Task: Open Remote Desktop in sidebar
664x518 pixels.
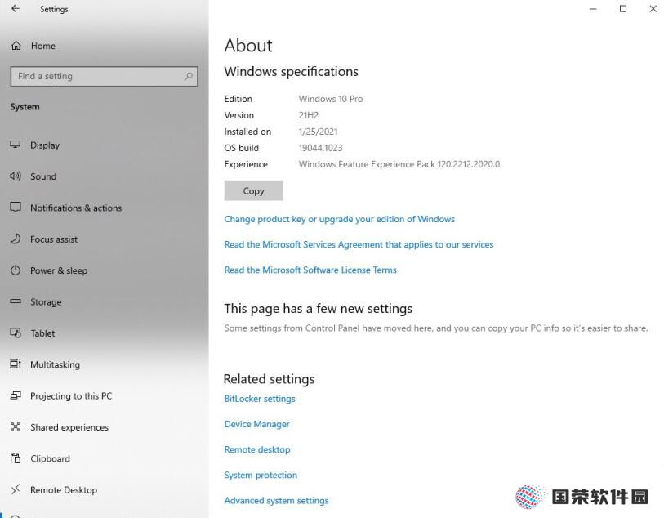Action: [64, 490]
